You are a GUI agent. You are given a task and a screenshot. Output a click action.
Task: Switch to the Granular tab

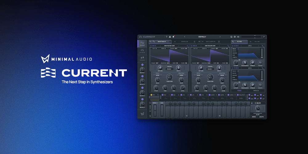[x=184, y=42]
